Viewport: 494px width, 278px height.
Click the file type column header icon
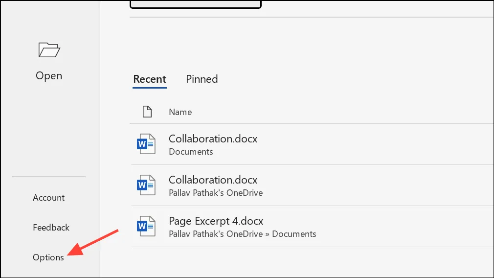147,112
